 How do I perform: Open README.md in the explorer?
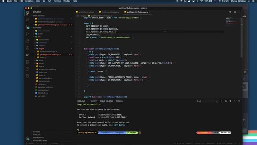point(43,93)
